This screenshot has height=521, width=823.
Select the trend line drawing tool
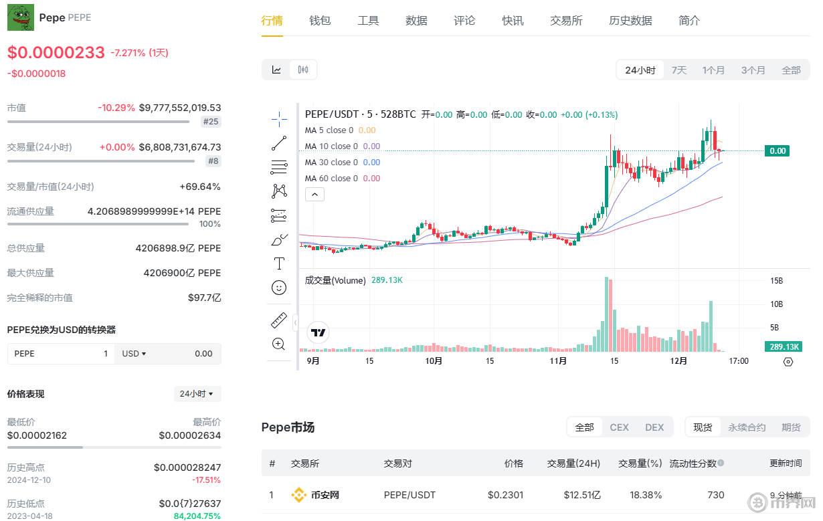(279, 143)
